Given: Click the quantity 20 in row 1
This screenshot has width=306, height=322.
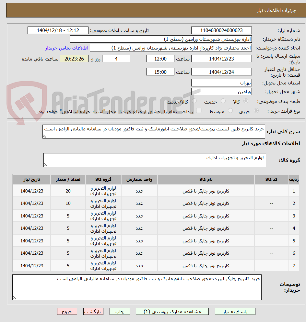Looking at the screenshot, I should 68,191.
